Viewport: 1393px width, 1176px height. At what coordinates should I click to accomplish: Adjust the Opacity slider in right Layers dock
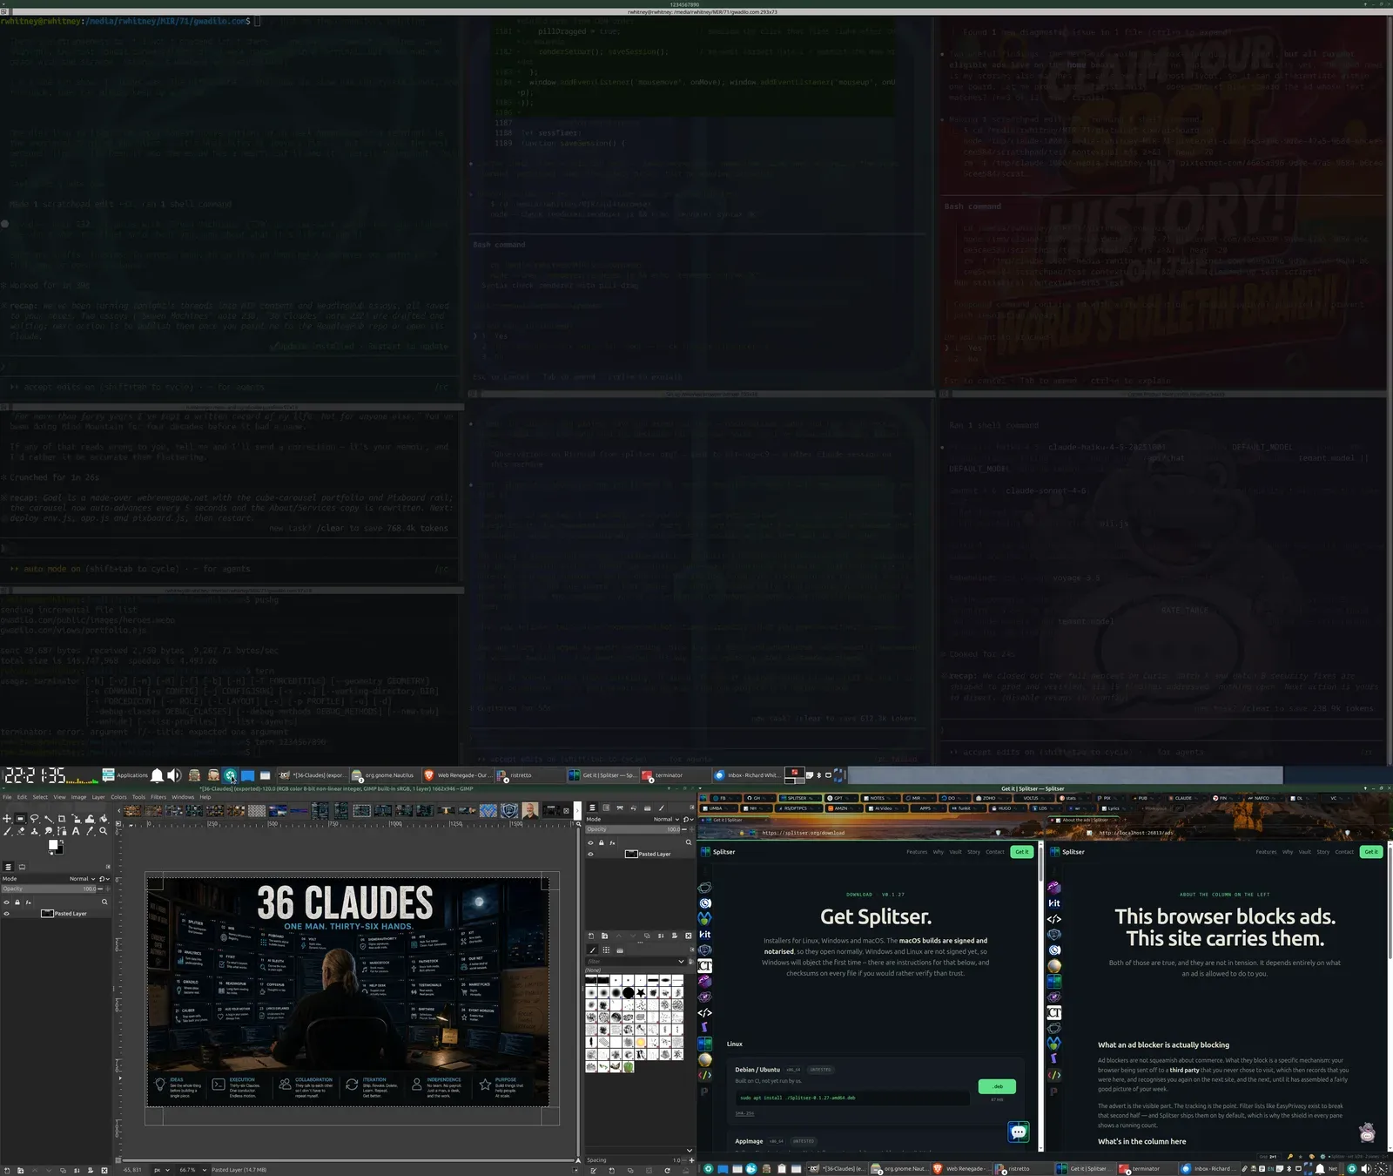(x=634, y=829)
